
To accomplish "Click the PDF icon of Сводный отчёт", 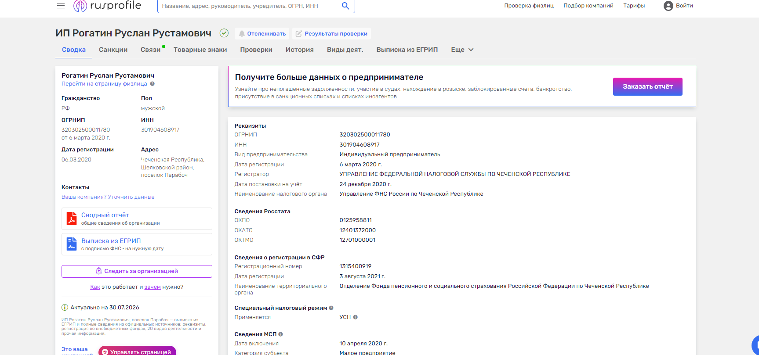I will coord(72,219).
